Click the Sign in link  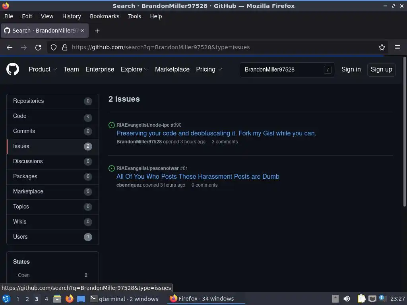(x=351, y=69)
